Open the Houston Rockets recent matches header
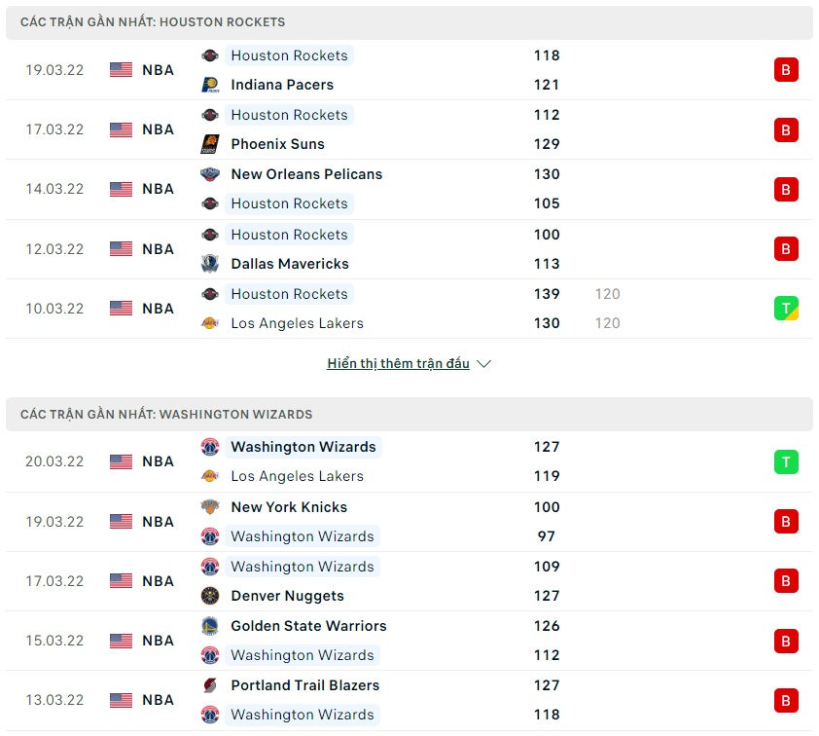The width and height of the screenshot is (819, 736). 153,21
